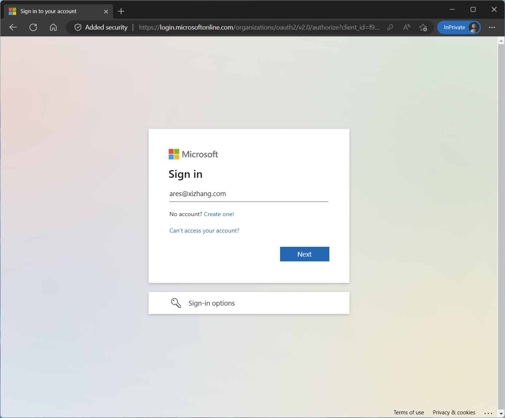This screenshot has width=505, height=418.
Task: Open a new tab with plus icon
Action: [121, 11]
